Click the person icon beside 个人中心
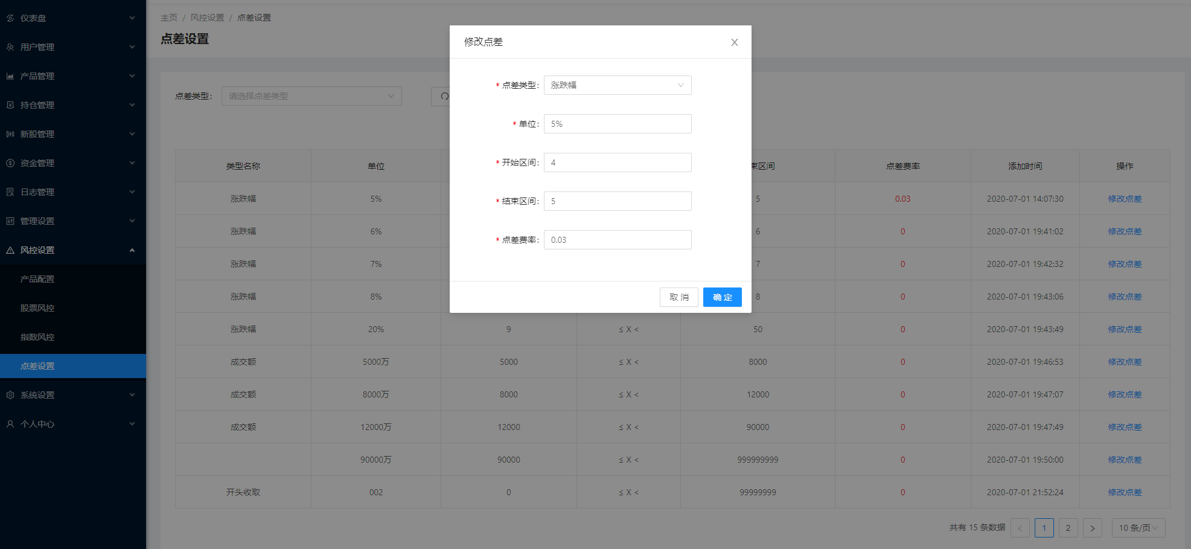1191x549 pixels. click(x=10, y=424)
